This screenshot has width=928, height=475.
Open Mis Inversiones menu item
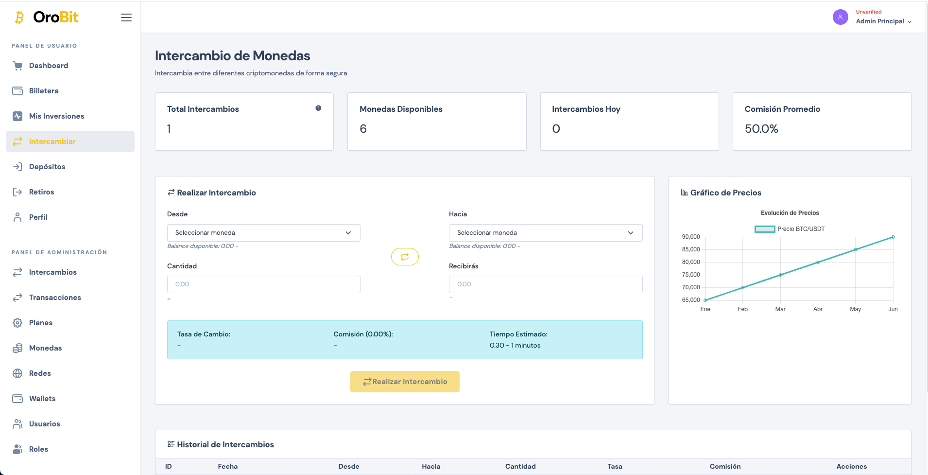coord(70,116)
